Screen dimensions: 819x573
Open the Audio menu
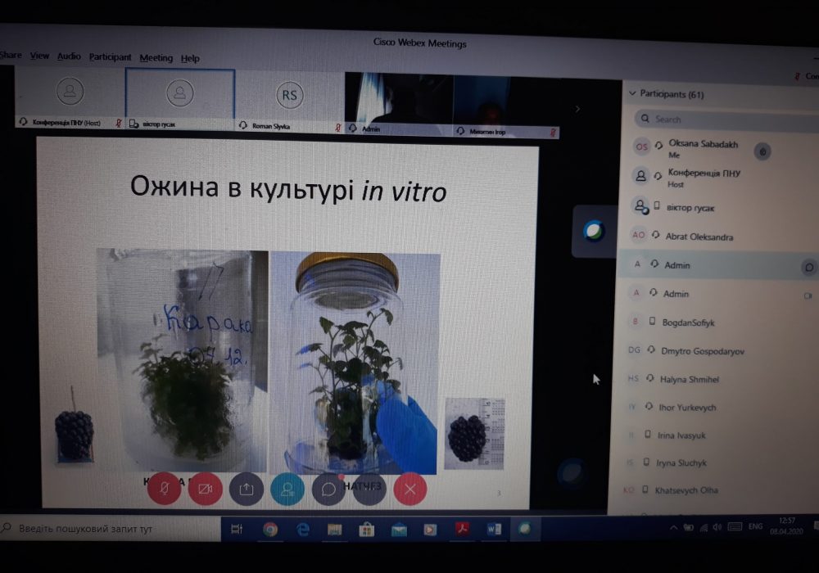69,56
